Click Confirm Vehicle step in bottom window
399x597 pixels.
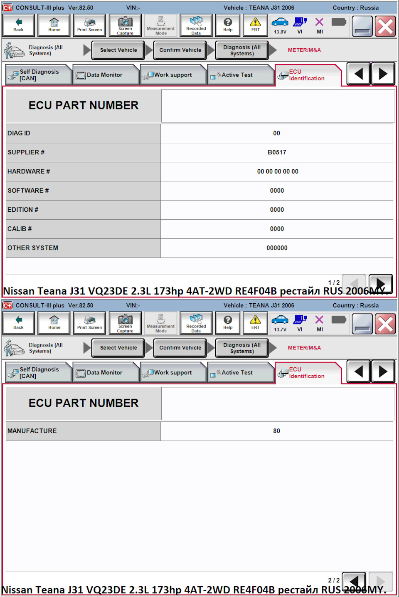[180, 348]
